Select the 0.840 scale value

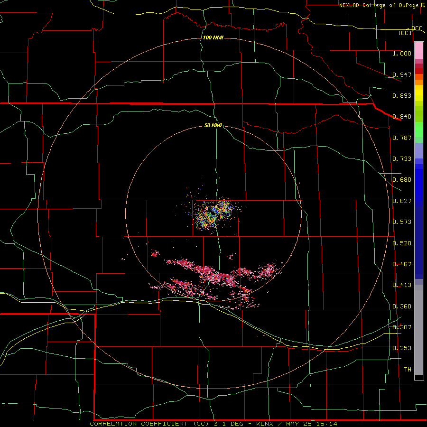click(402, 117)
